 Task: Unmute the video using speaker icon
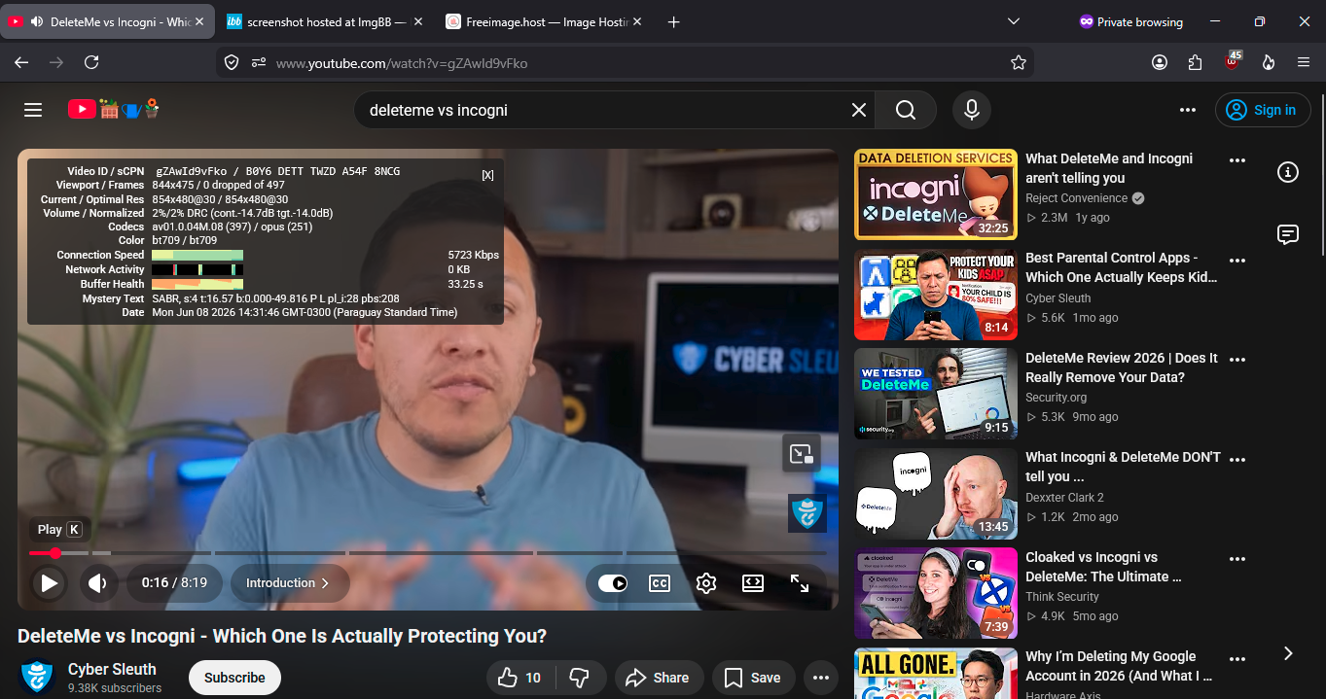[x=98, y=583]
